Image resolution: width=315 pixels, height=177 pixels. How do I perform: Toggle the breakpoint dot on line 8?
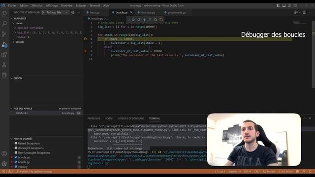coord(85,51)
